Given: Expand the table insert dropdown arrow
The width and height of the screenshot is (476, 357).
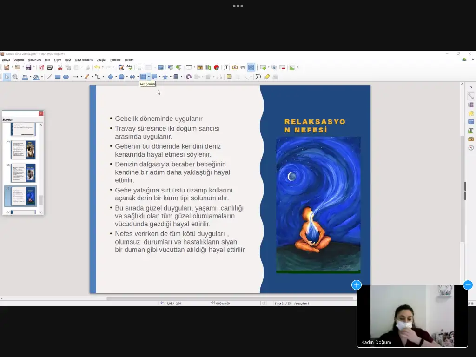Looking at the screenshot, I should 194,67.
